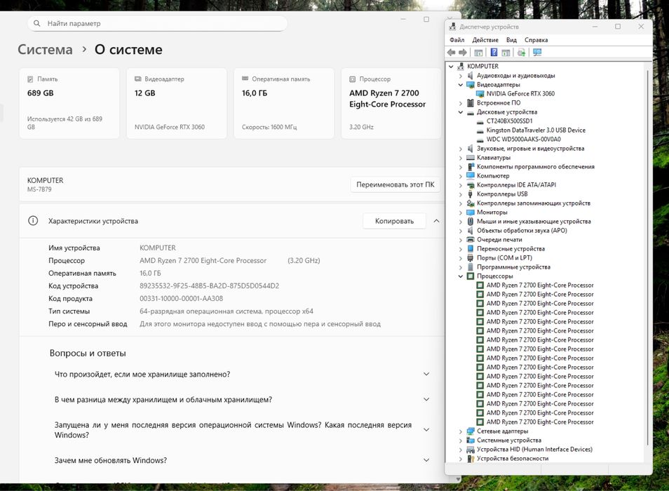Toggle the console tree toolbar icon
The height and width of the screenshot is (491, 669).
(x=478, y=53)
